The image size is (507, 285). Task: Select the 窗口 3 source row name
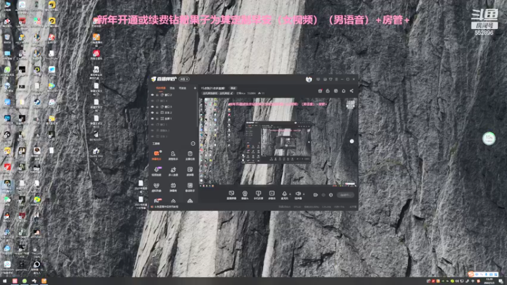tap(169, 106)
